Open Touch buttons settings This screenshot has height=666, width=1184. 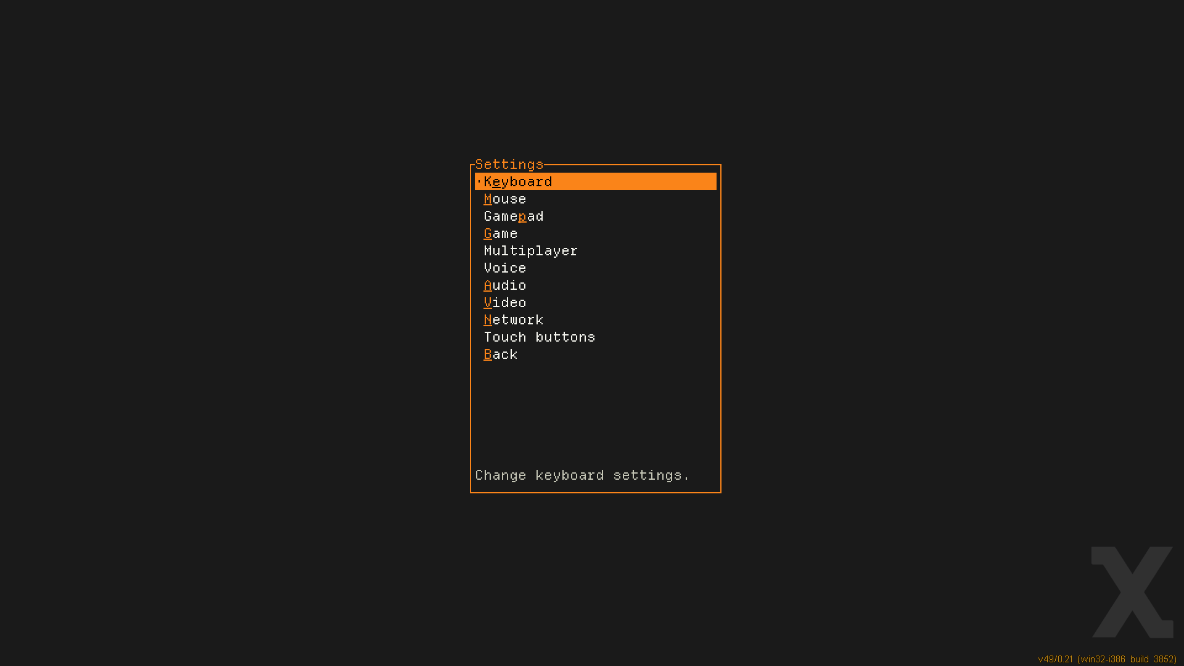(x=540, y=337)
